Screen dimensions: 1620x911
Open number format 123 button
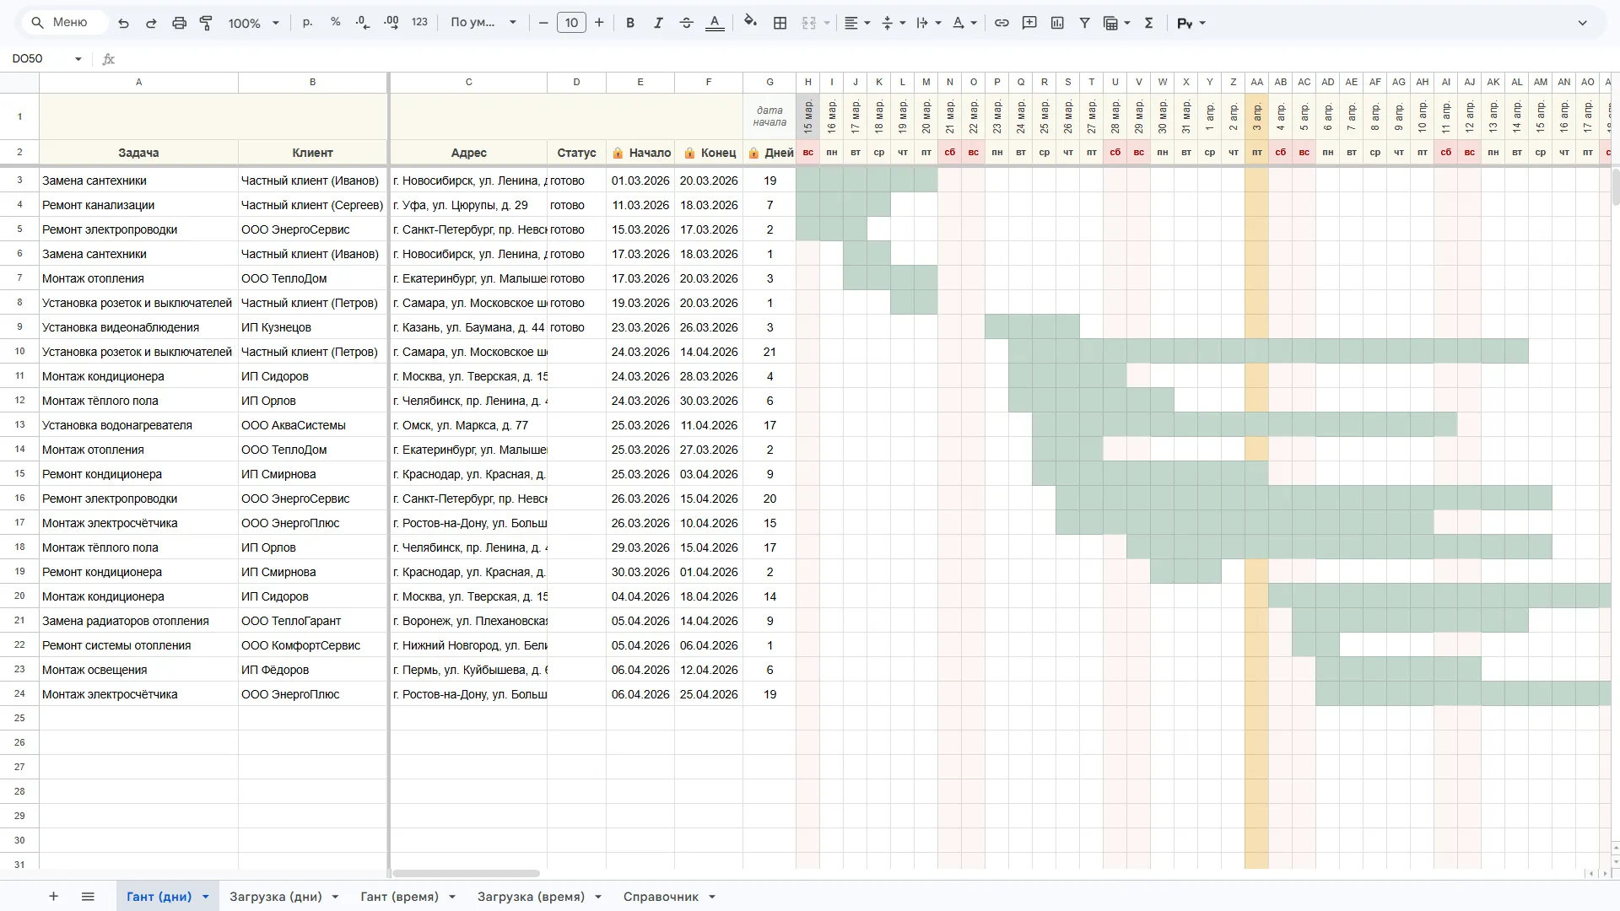coord(419,23)
